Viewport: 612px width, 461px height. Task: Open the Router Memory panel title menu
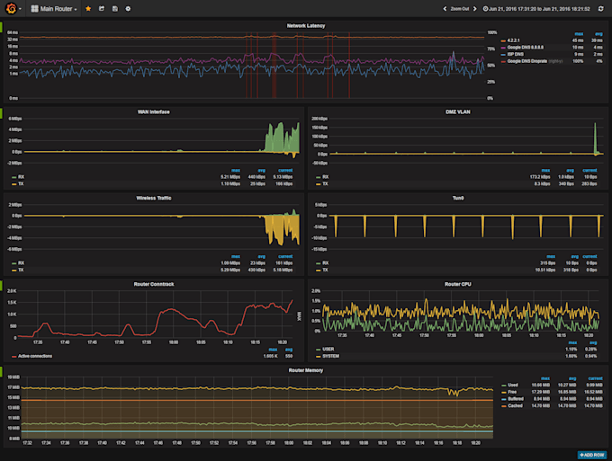click(x=306, y=370)
